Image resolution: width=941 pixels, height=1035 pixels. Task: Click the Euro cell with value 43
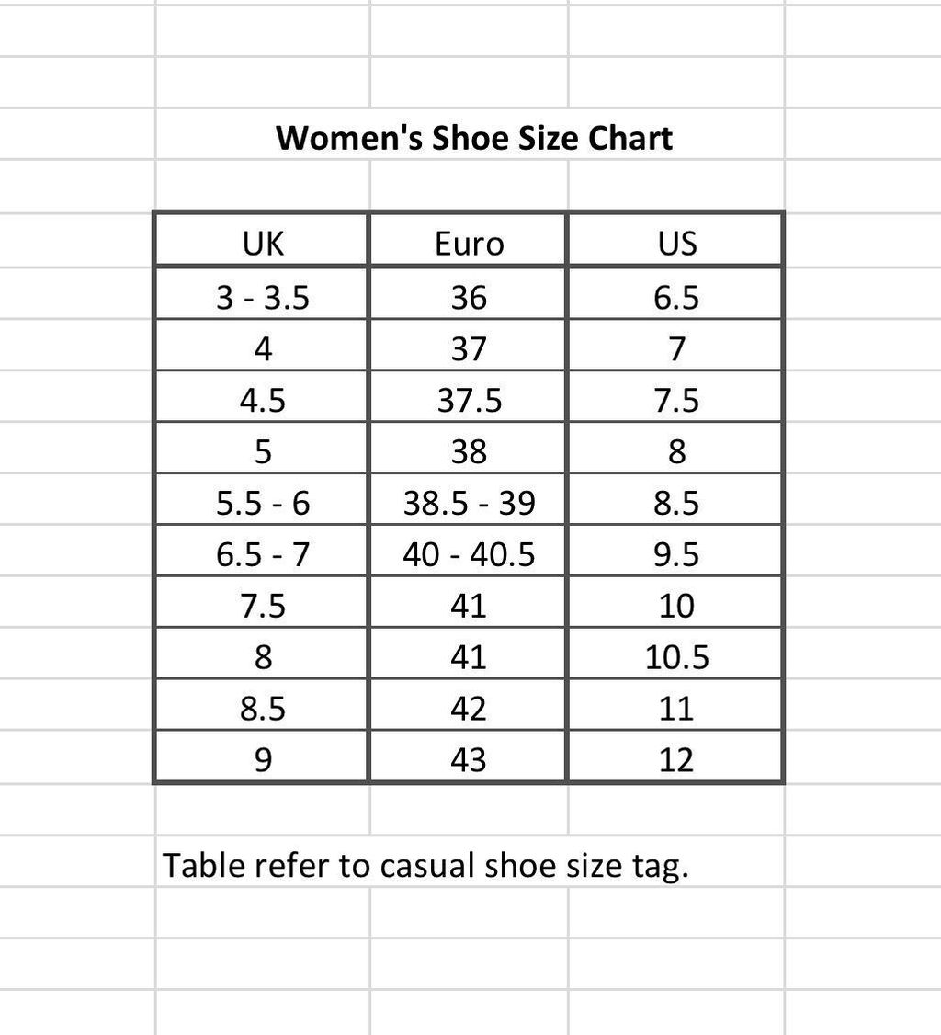click(469, 760)
